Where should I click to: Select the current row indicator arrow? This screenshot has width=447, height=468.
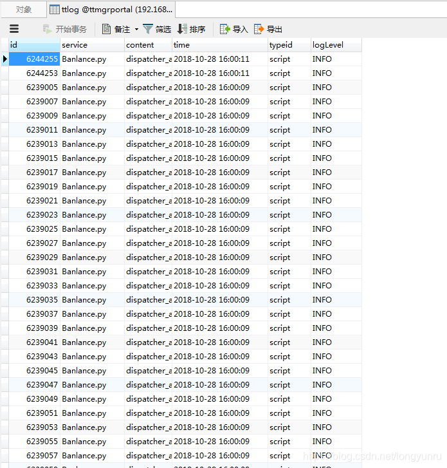point(5,59)
